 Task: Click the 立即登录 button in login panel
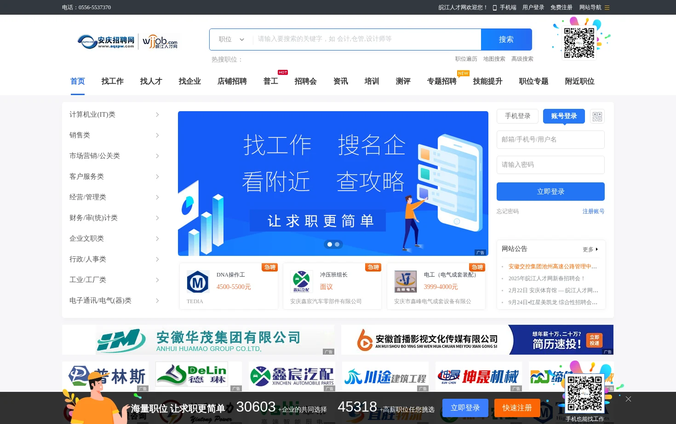tap(550, 192)
